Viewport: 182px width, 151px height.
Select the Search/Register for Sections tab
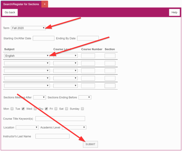[21, 4]
